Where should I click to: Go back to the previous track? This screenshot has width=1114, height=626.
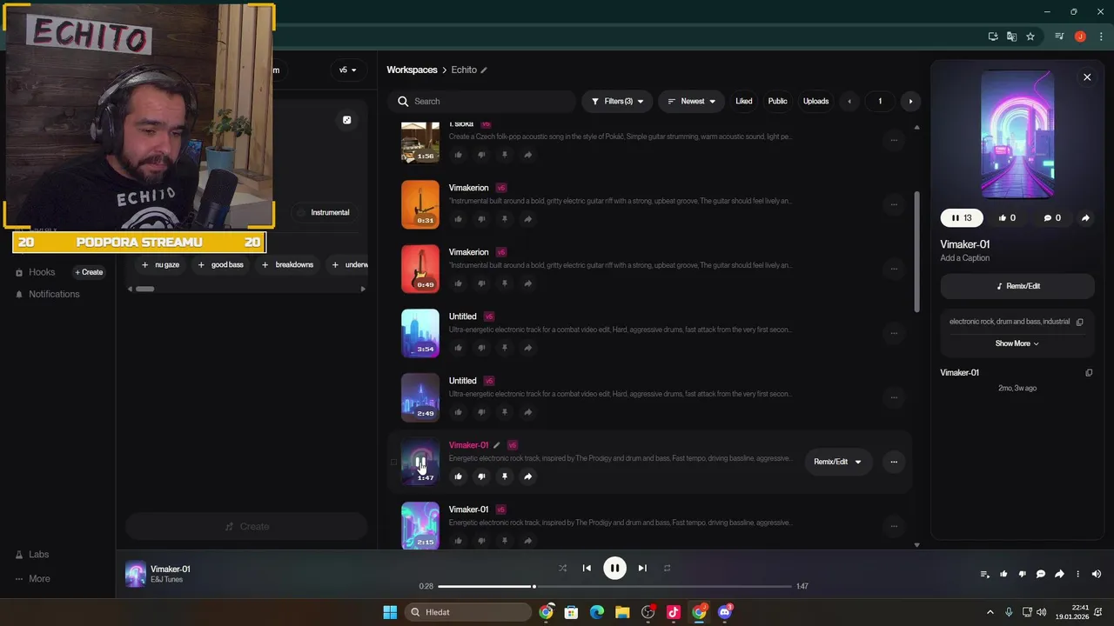(x=587, y=568)
